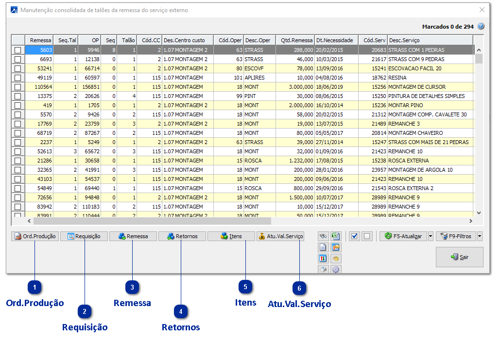Click the mark all checked-box button
The height and width of the screenshot is (341, 501).
354,236
